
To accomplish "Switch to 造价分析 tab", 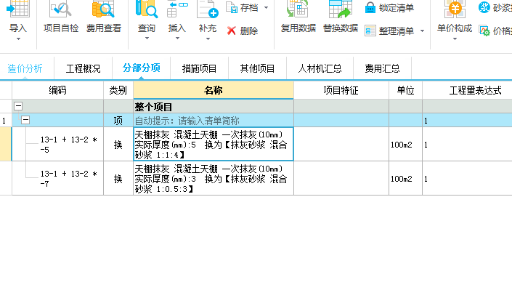I will click(25, 68).
